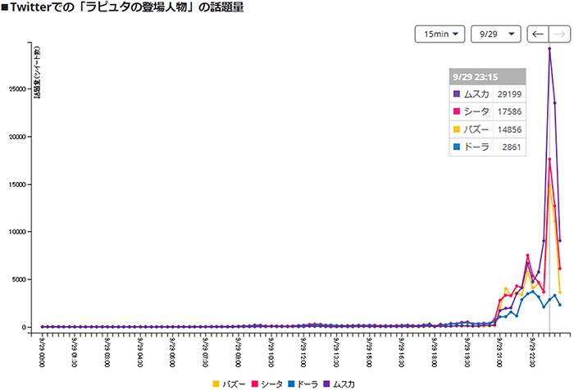Click the シータ peak point at 23:15
This screenshot has width=574, height=390.
pyautogui.click(x=549, y=159)
